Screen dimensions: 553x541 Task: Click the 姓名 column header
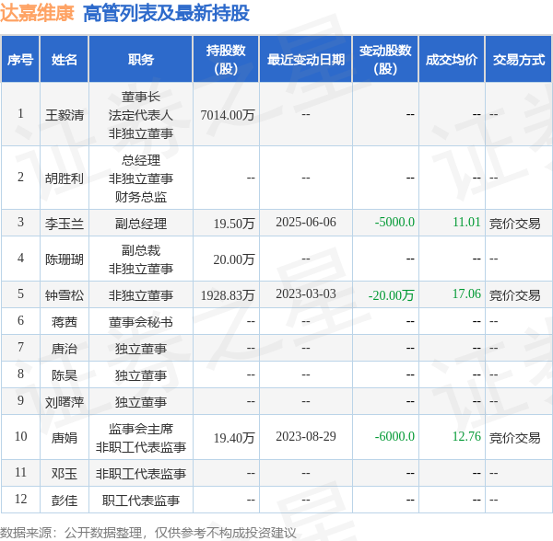point(65,60)
